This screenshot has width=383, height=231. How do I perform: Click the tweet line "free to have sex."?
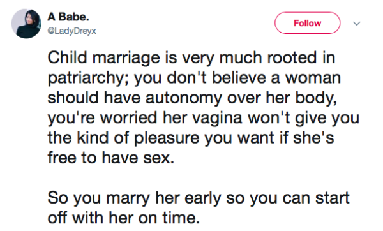111,158
